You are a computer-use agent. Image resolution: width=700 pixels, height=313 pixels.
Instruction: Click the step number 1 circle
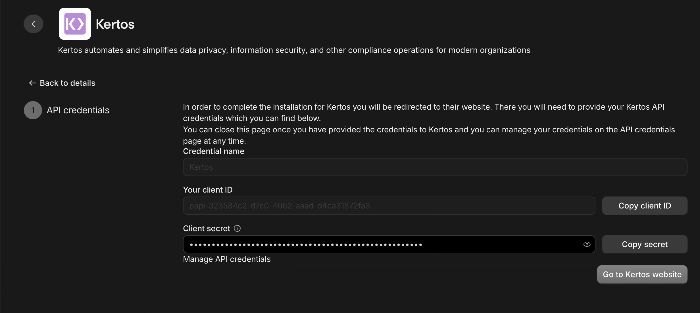click(33, 110)
